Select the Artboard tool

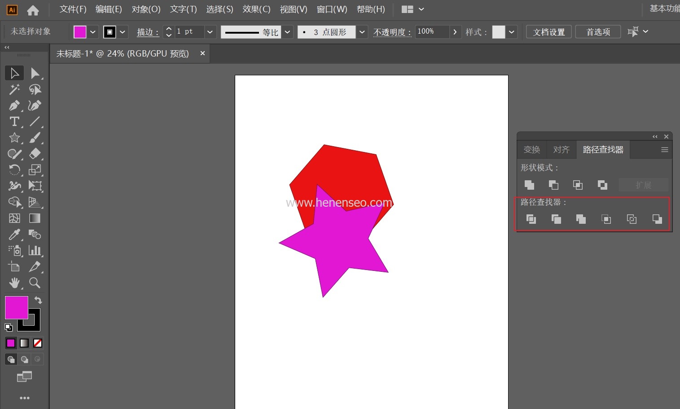[x=14, y=266]
